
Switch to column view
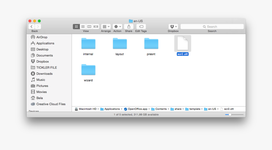(89, 27)
